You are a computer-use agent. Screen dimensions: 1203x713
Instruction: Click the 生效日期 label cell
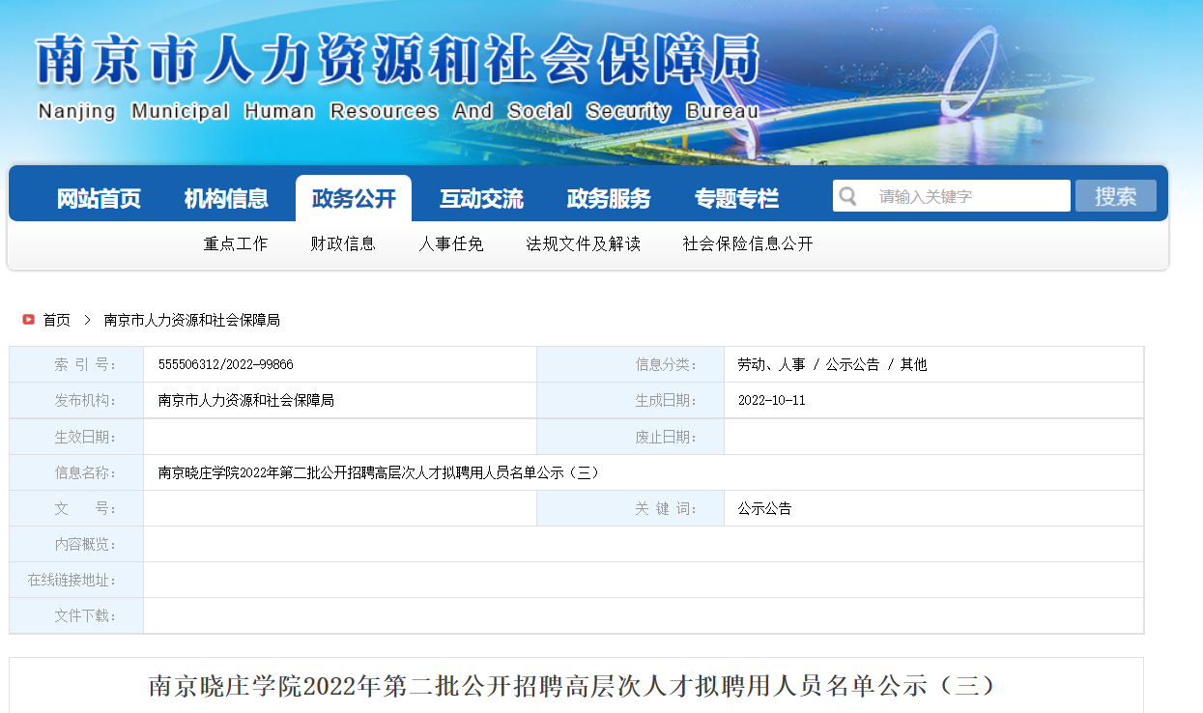[76, 437]
